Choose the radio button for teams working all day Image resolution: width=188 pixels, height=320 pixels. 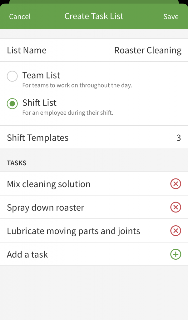pos(12,76)
